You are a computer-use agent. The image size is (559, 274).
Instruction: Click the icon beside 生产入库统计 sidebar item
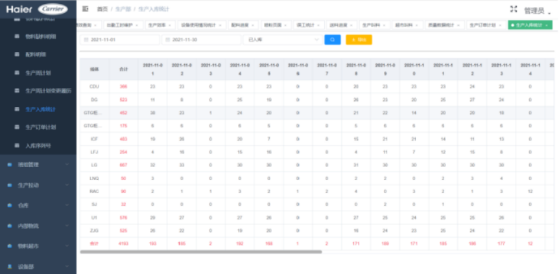click(18, 109)
